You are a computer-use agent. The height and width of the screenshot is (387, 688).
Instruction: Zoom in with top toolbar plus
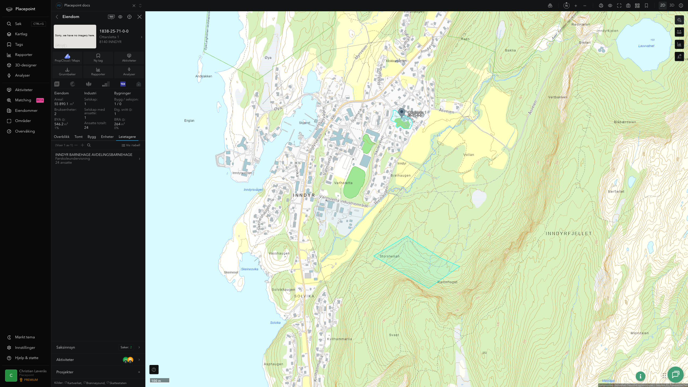tap(576, 6)
